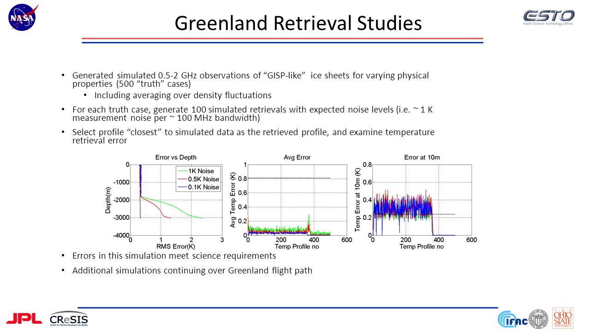Click the 'Error vs Depth' chart title
The width and height of the screenshot is (590, 332).
click(176, 157)
